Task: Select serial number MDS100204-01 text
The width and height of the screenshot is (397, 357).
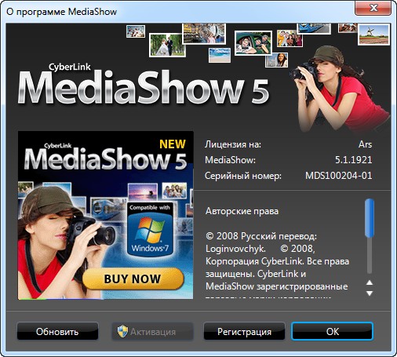Action: (338, 176)
